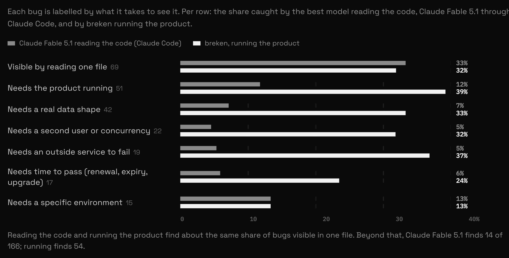509x258 pixels.
Task: Click the 40% axis tick label
Action: (474, 219)
